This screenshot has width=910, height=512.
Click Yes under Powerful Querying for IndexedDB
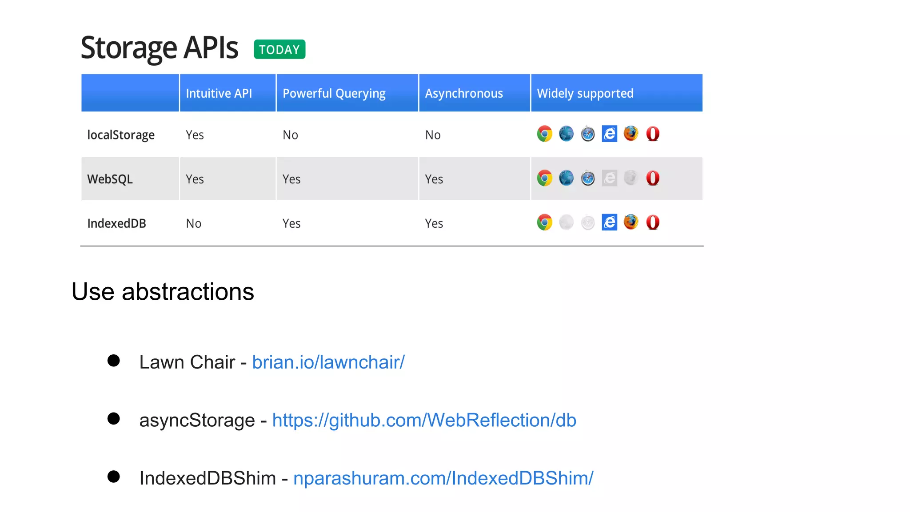coord(291,223)
